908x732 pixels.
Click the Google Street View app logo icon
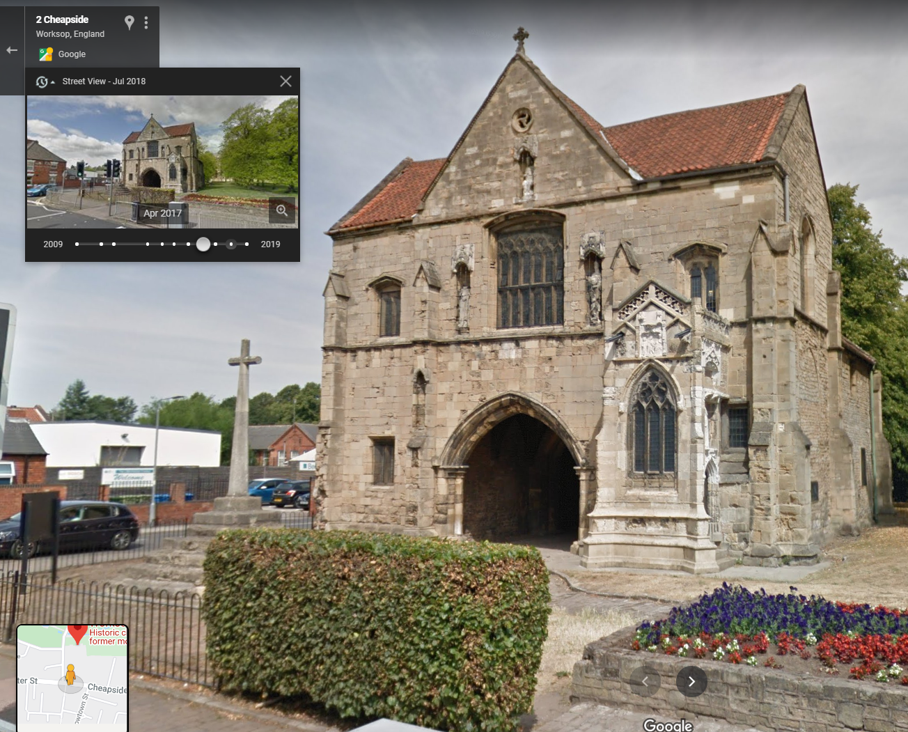(x=46, y=54)
